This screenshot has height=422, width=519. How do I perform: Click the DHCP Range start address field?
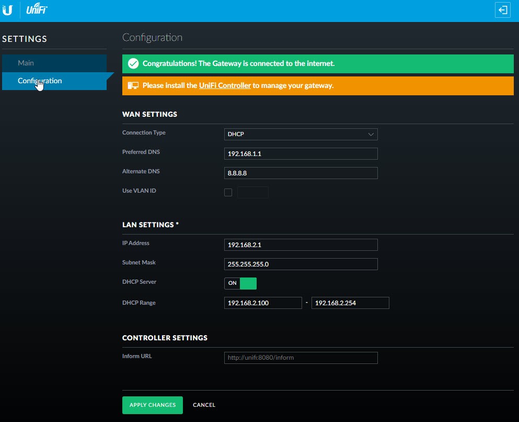pos(263,303)
